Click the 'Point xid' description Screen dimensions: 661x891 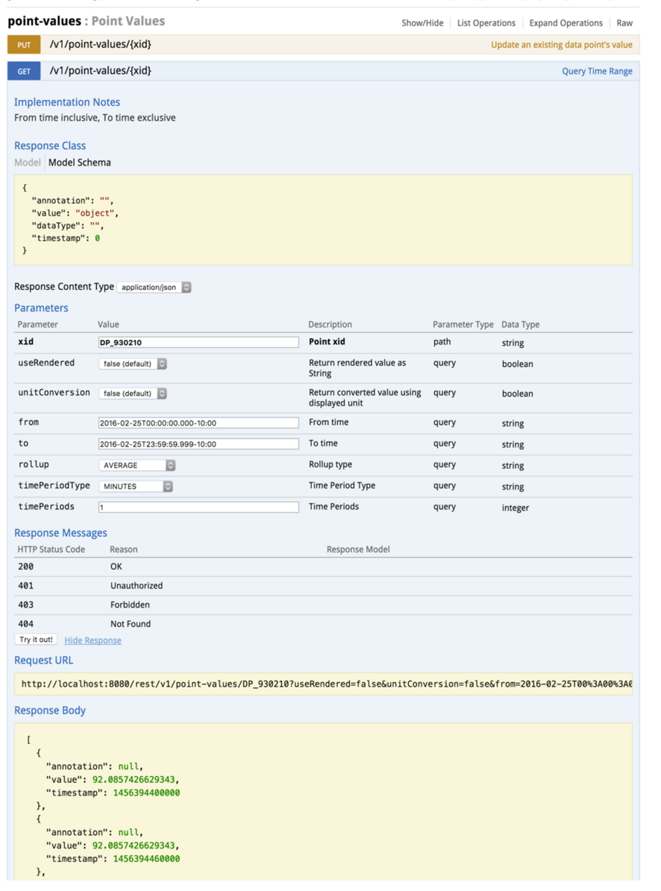tap(327, 341)
